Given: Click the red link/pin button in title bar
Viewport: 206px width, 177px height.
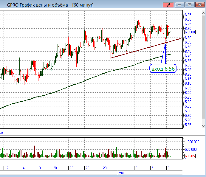Looking at the screenshot, I should 168,5.
